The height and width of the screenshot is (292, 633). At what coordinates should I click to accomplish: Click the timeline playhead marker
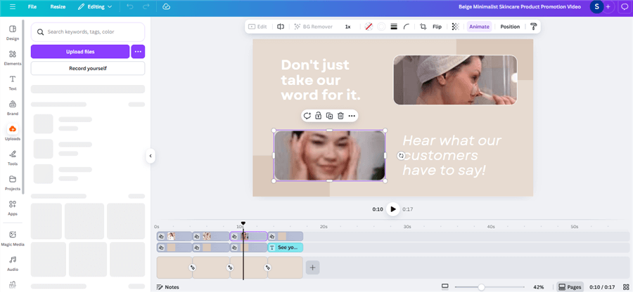243,223
